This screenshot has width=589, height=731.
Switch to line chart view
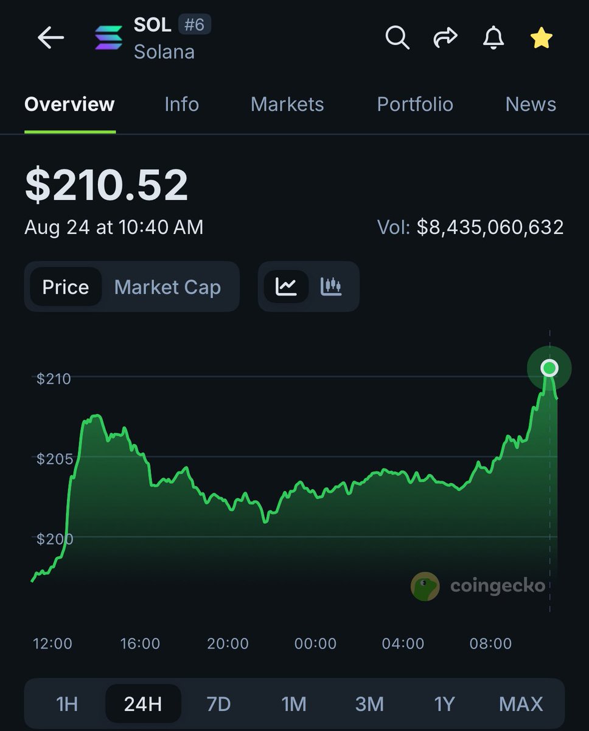point(286,286)
